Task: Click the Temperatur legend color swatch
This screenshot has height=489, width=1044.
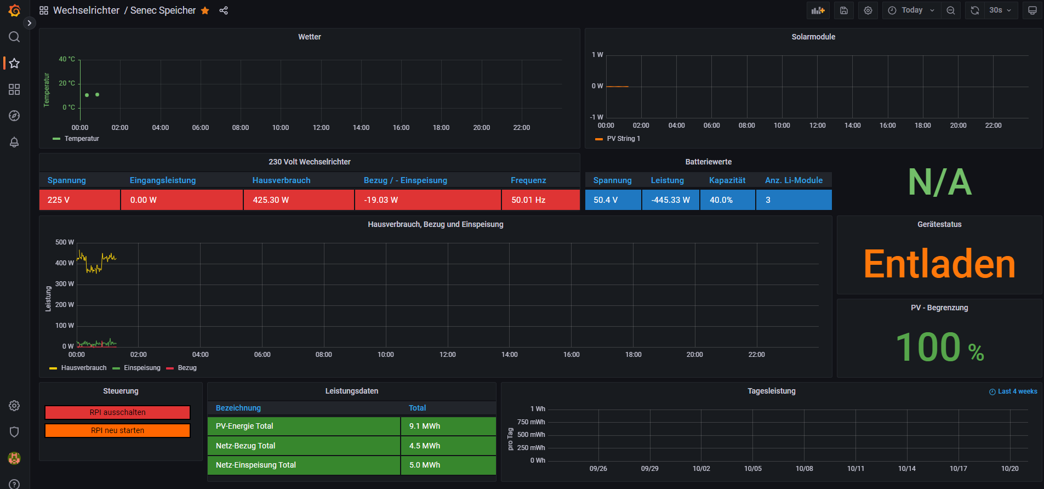Action: 56,139
